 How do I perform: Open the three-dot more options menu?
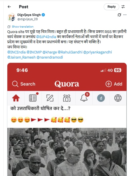125,15
